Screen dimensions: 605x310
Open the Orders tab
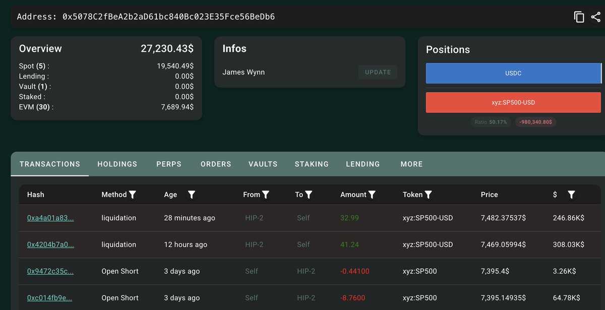tap(216, 164)
